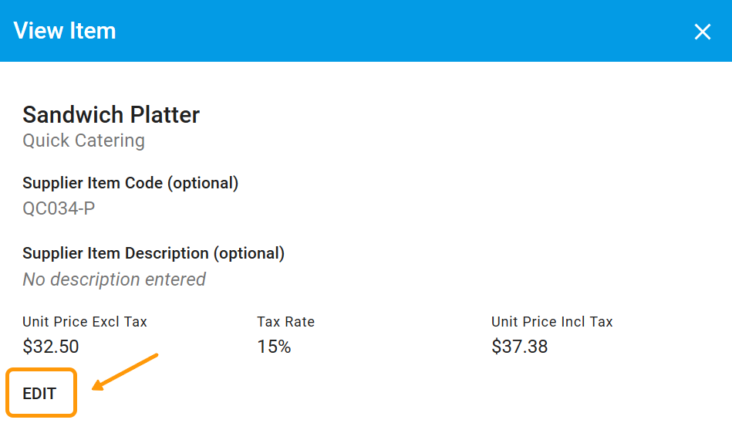Click the Tax Rate label

pos(285,322)
